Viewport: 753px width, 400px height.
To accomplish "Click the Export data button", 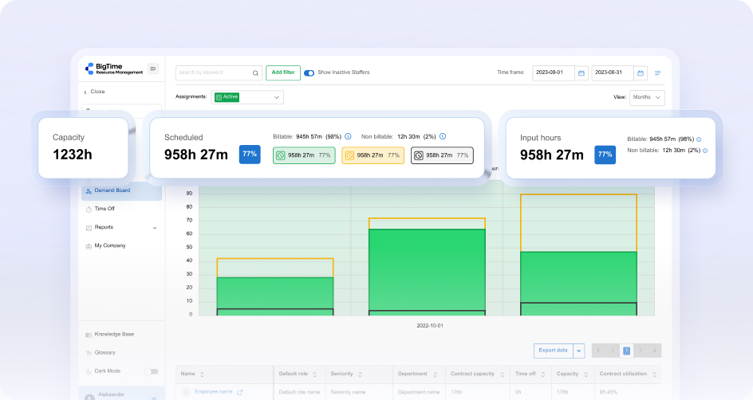I will 553,351.
